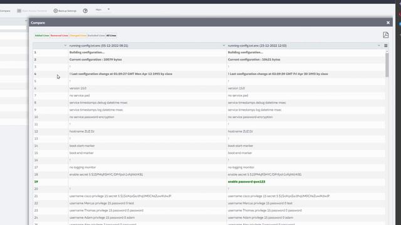This screenshot has height=225, width=401.
Task: Open Backup Settings from the toolbar
Action: 65,11
